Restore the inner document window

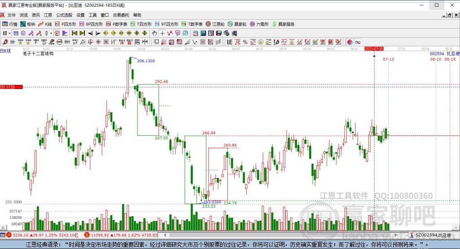[x=450, y=15]
